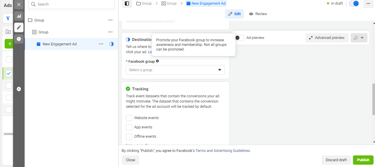375x167 pixels.
Task: Click the Tracking section heading
Action: pyautogui.click(x=140, y=89)
